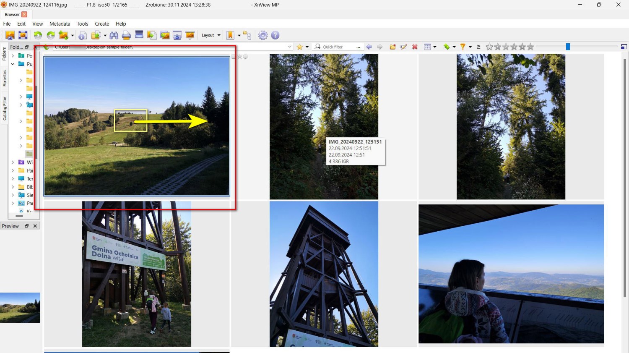Click the Capture screen camera icon

(177, 36)
